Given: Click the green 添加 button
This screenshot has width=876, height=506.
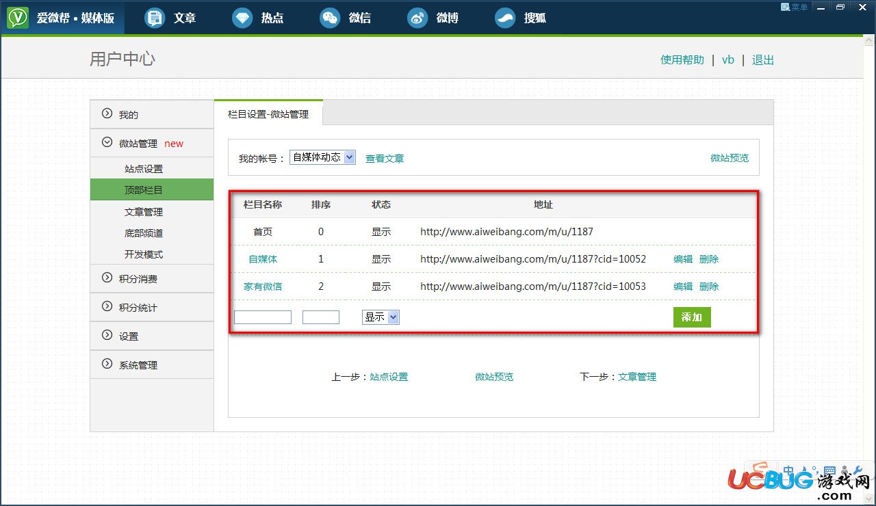Looking at the screenshot, I should [692, 317].
